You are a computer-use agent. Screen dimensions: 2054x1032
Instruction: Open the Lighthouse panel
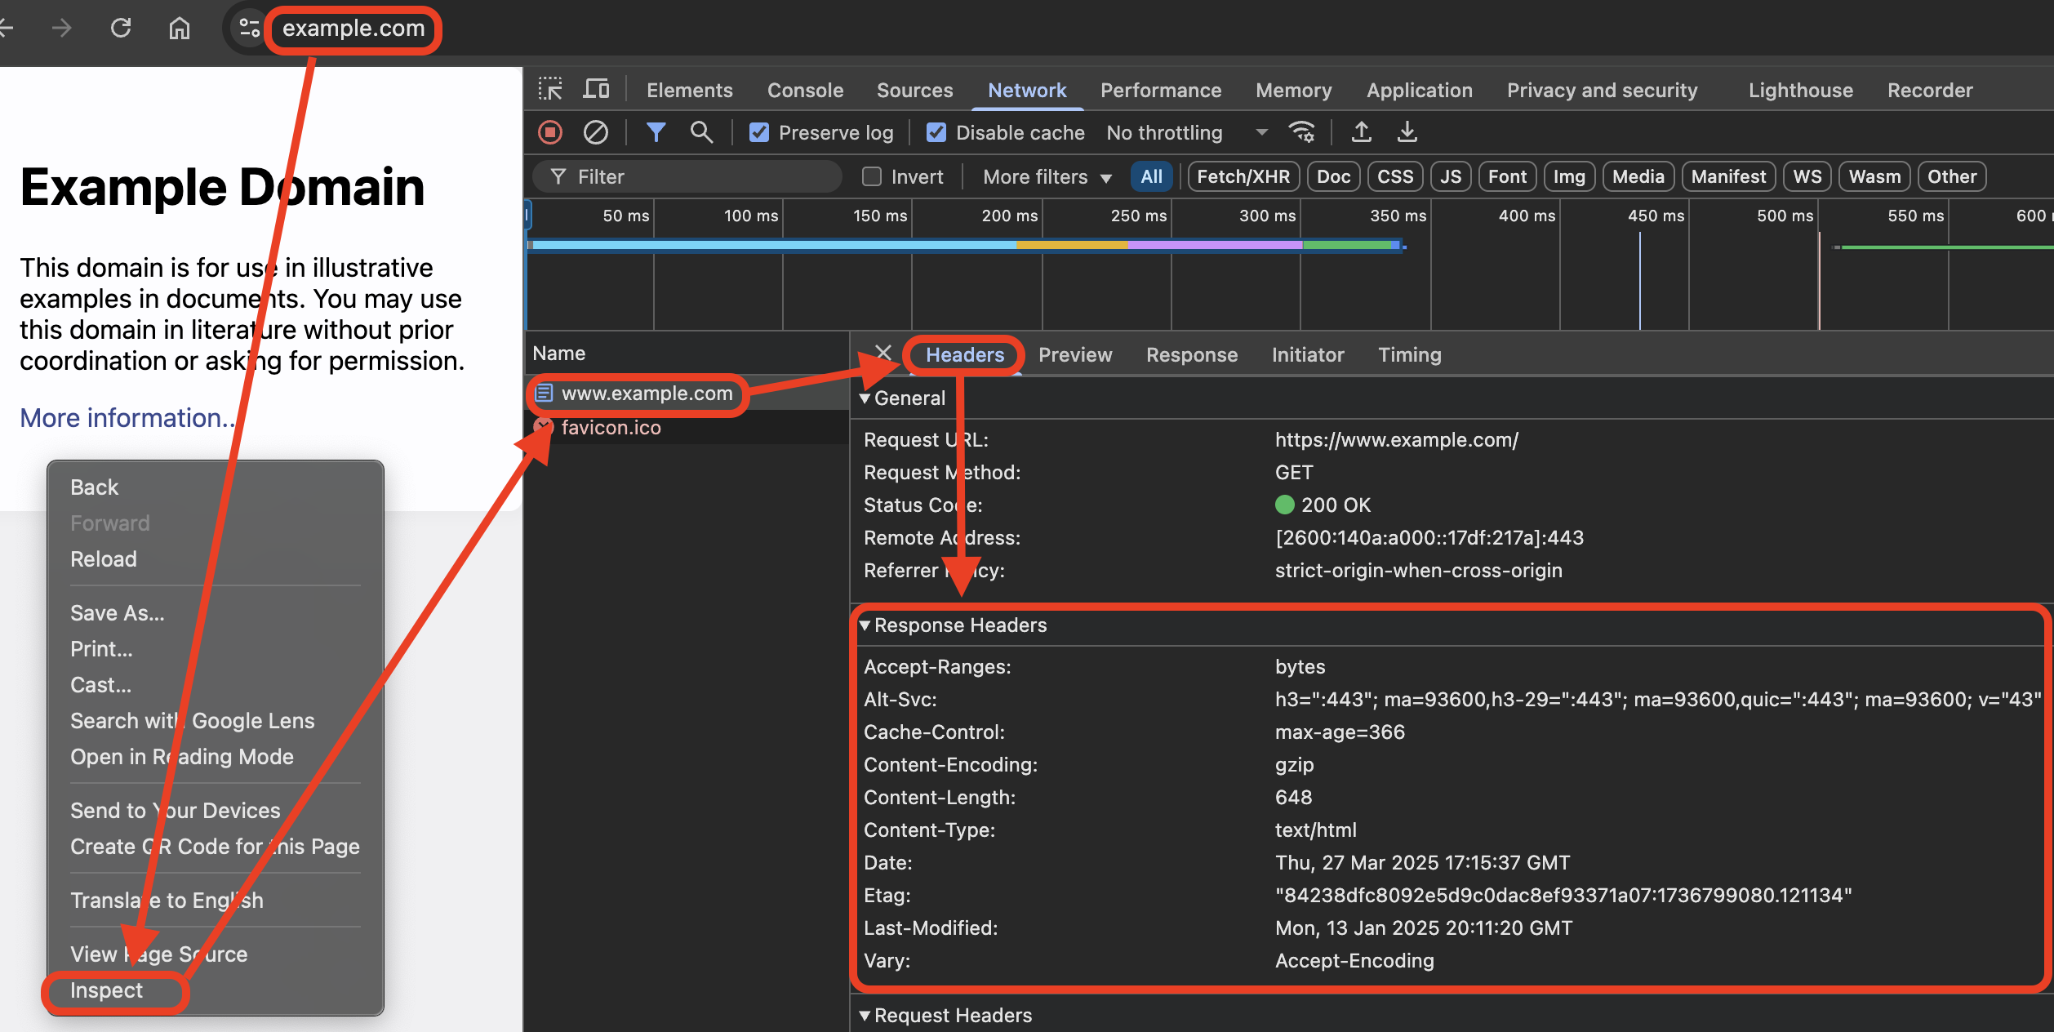(1801, 90)
